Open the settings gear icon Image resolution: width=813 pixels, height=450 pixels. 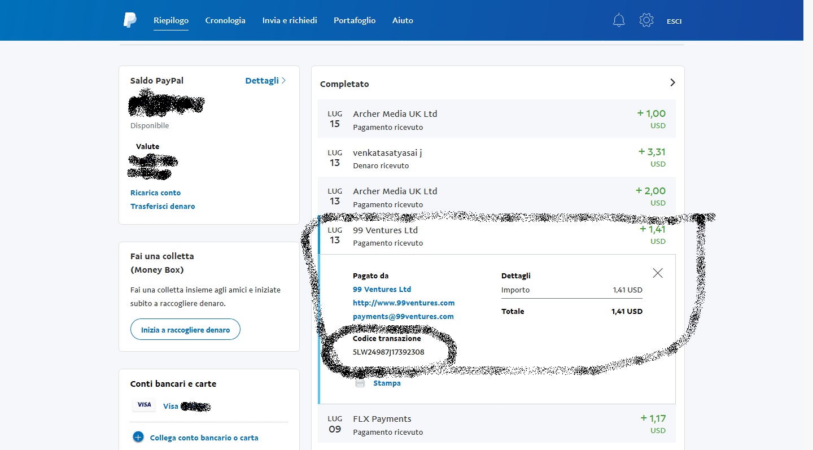tap(646, 20)
